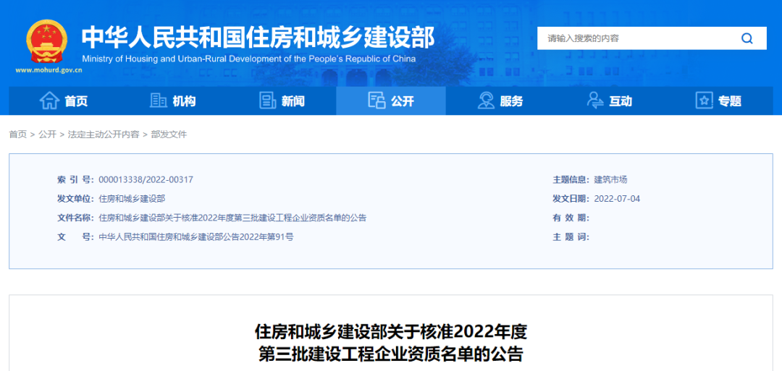Open the 新闻 navigation tab
The width and height of the screenshot is (782, 371).
[293, 101]
